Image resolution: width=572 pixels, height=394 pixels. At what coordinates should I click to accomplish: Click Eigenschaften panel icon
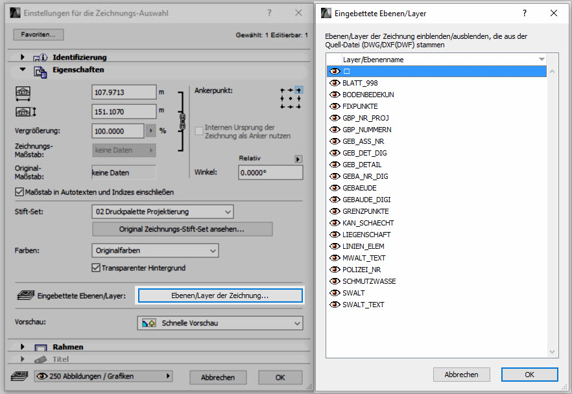[40, 72]
